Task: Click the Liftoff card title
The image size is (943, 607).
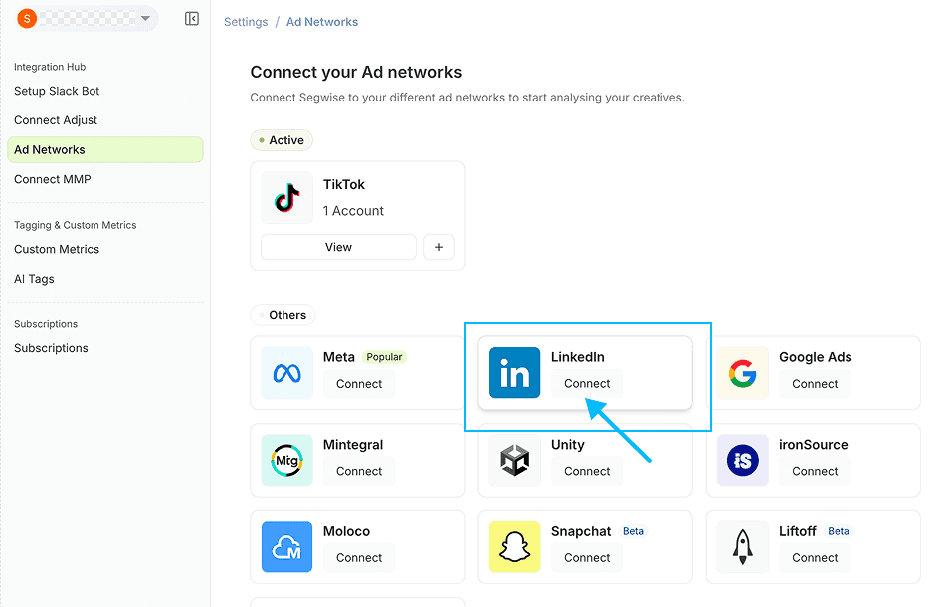Action: click(x=798, y=531)
